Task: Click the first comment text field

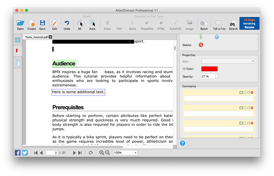Action: (x=219, y=98)
